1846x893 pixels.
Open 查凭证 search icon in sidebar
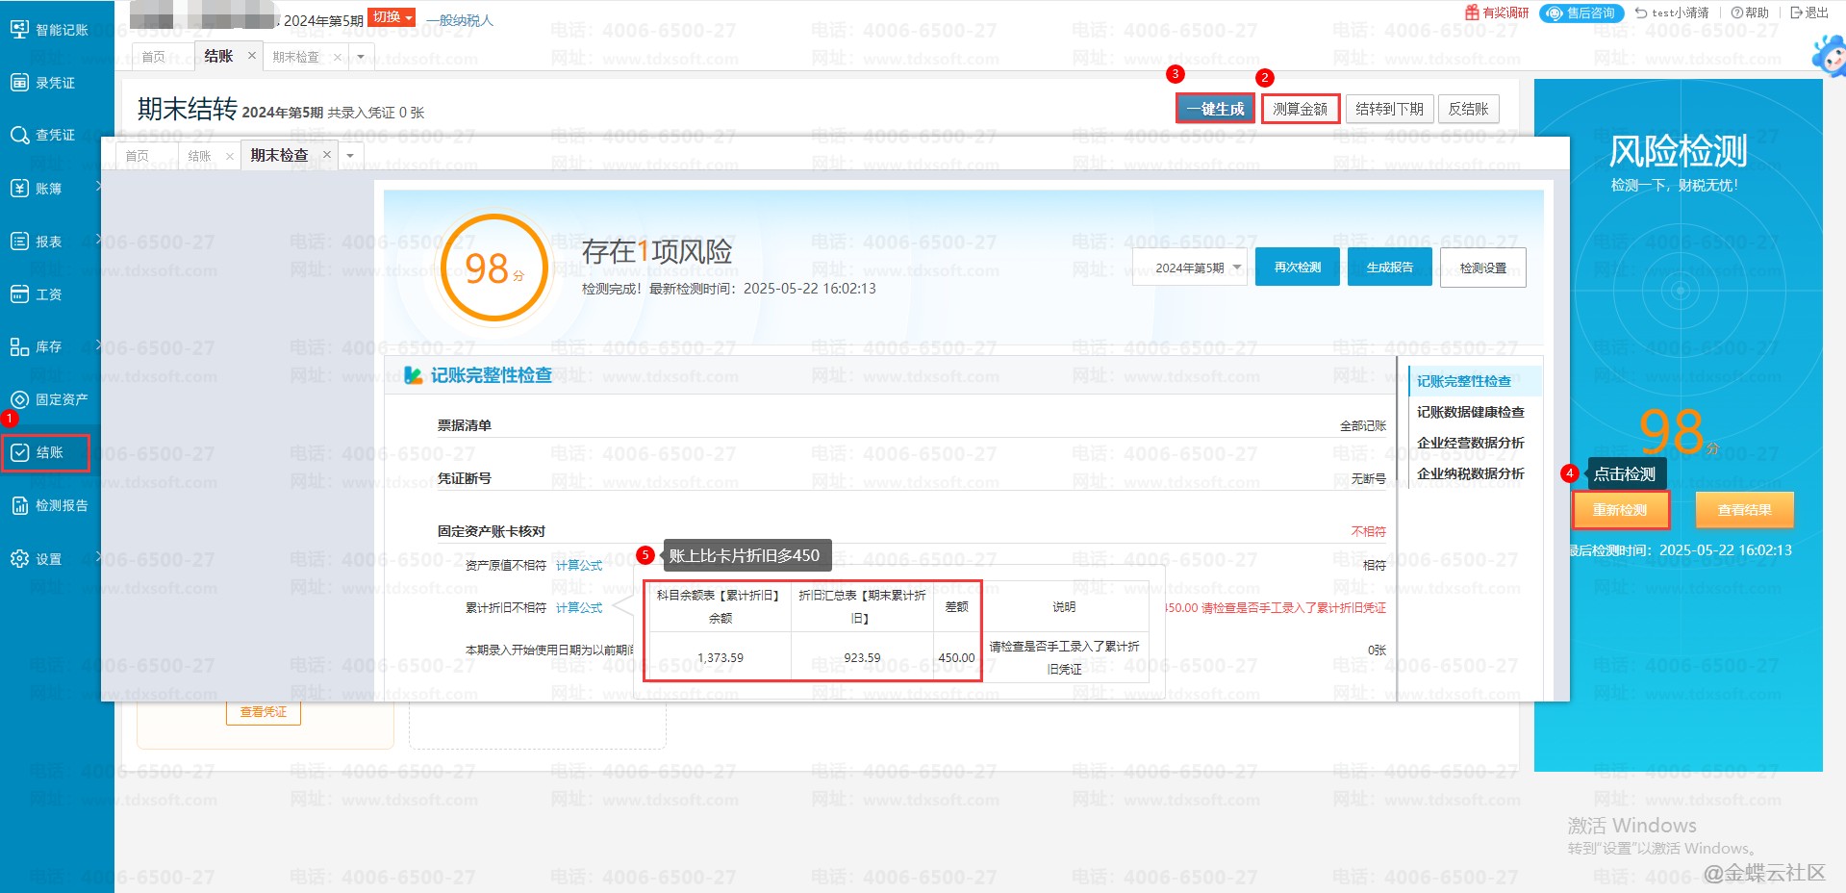point(19,136)
